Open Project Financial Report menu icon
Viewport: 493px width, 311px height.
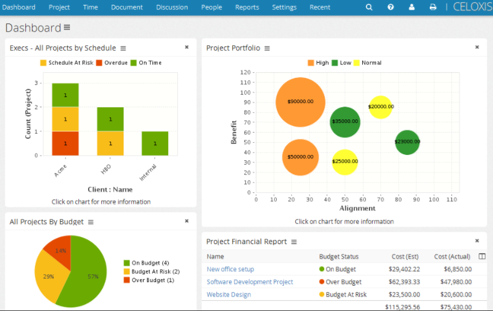(x=294, y=242)
